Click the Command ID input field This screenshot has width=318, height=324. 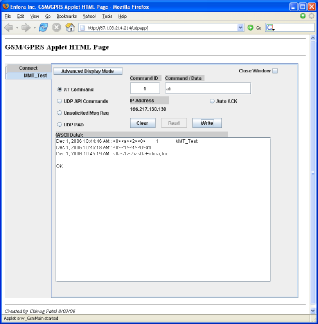coord(145,88)
